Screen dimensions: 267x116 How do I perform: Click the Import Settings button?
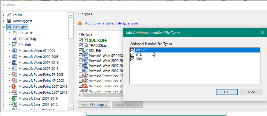(94, 105)
